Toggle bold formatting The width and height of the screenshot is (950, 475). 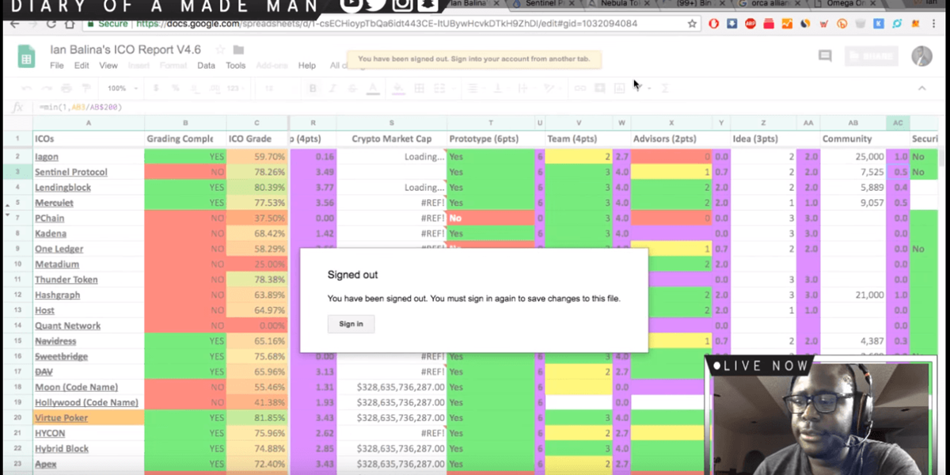click(313, 88)
